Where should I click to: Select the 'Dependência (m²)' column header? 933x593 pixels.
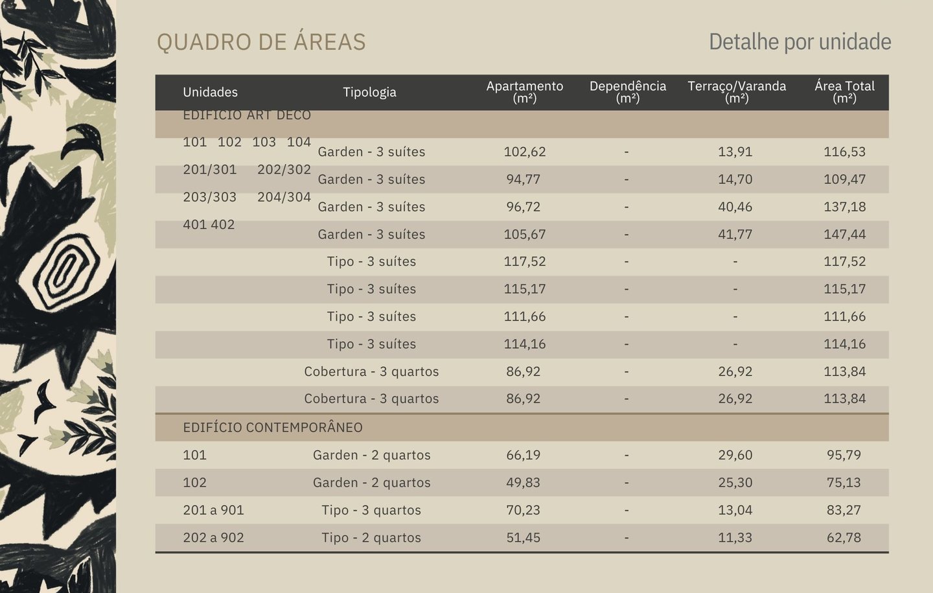[628, 92]
